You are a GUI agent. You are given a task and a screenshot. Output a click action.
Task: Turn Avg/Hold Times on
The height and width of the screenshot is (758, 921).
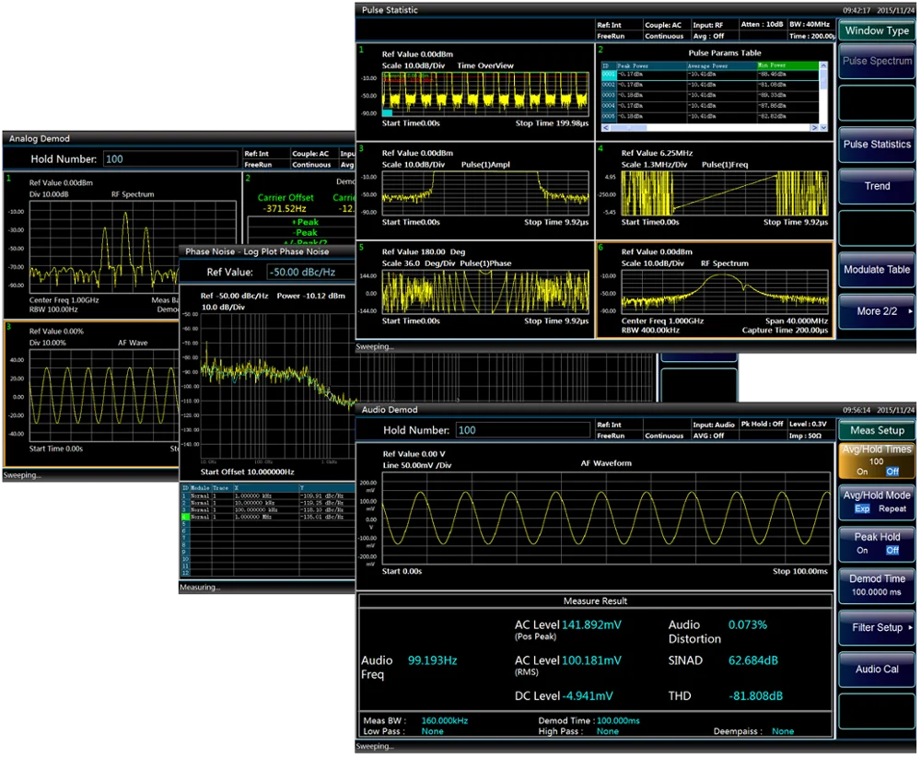point(862,472)
